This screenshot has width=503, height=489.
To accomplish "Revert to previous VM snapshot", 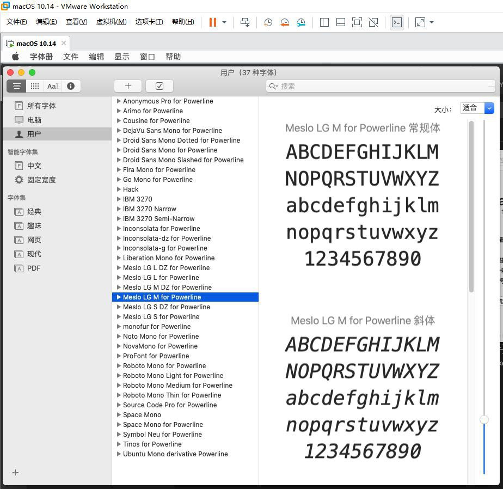I will pos(285,22).
